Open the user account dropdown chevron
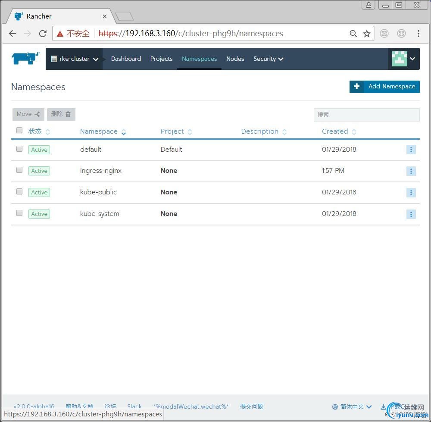The height and width of the screenshot is (422, 431). pyautogui.click(x=412, y=59)
